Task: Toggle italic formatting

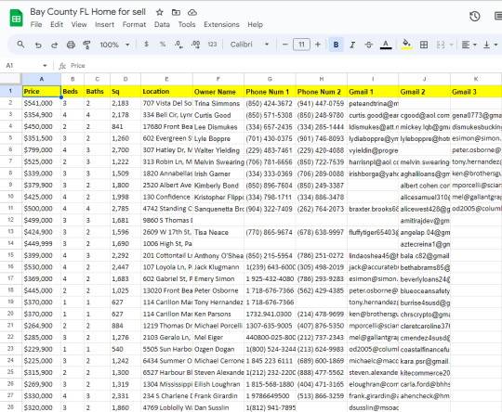Action: (x=352, y=45)
